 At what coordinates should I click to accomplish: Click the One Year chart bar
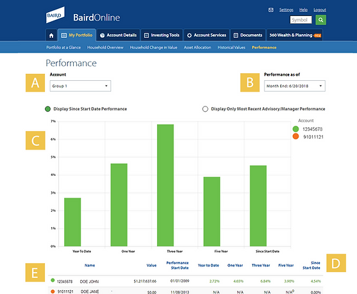coord(119,205)
